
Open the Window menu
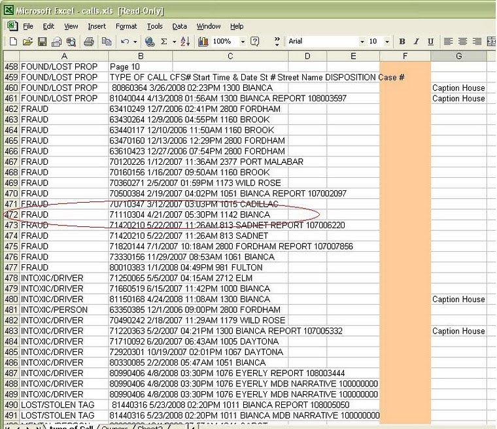[209, 26]
